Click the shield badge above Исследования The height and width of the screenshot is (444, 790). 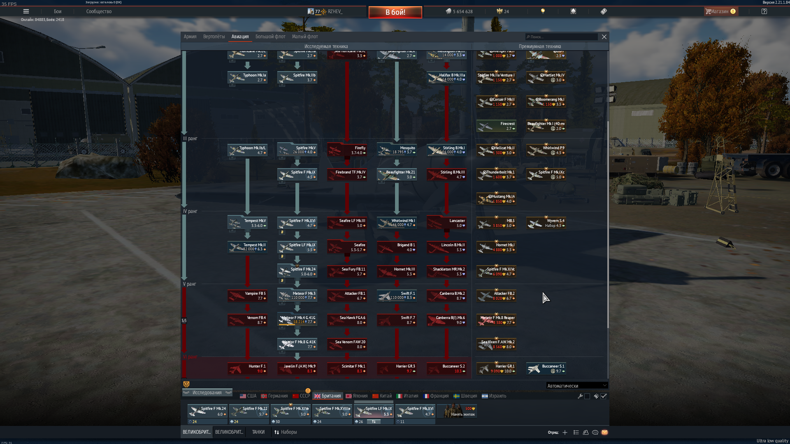(186, 384)
